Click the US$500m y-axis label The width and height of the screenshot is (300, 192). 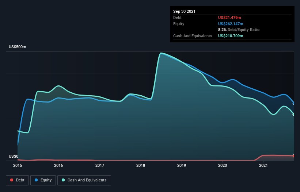click(x=18, y=47)
